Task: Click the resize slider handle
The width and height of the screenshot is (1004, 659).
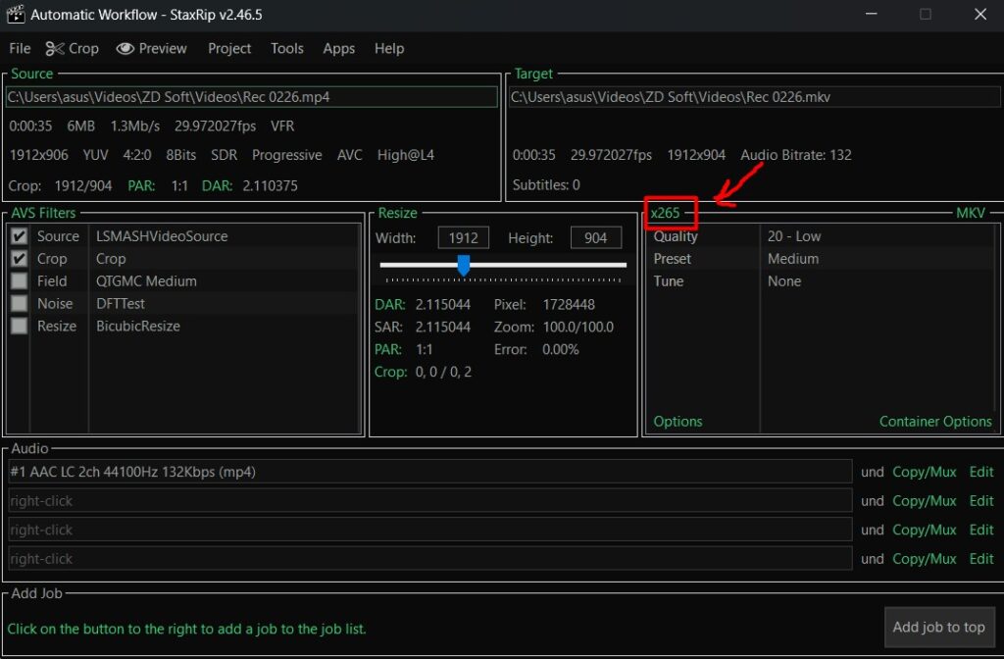Action: click(x=464, y=265)
